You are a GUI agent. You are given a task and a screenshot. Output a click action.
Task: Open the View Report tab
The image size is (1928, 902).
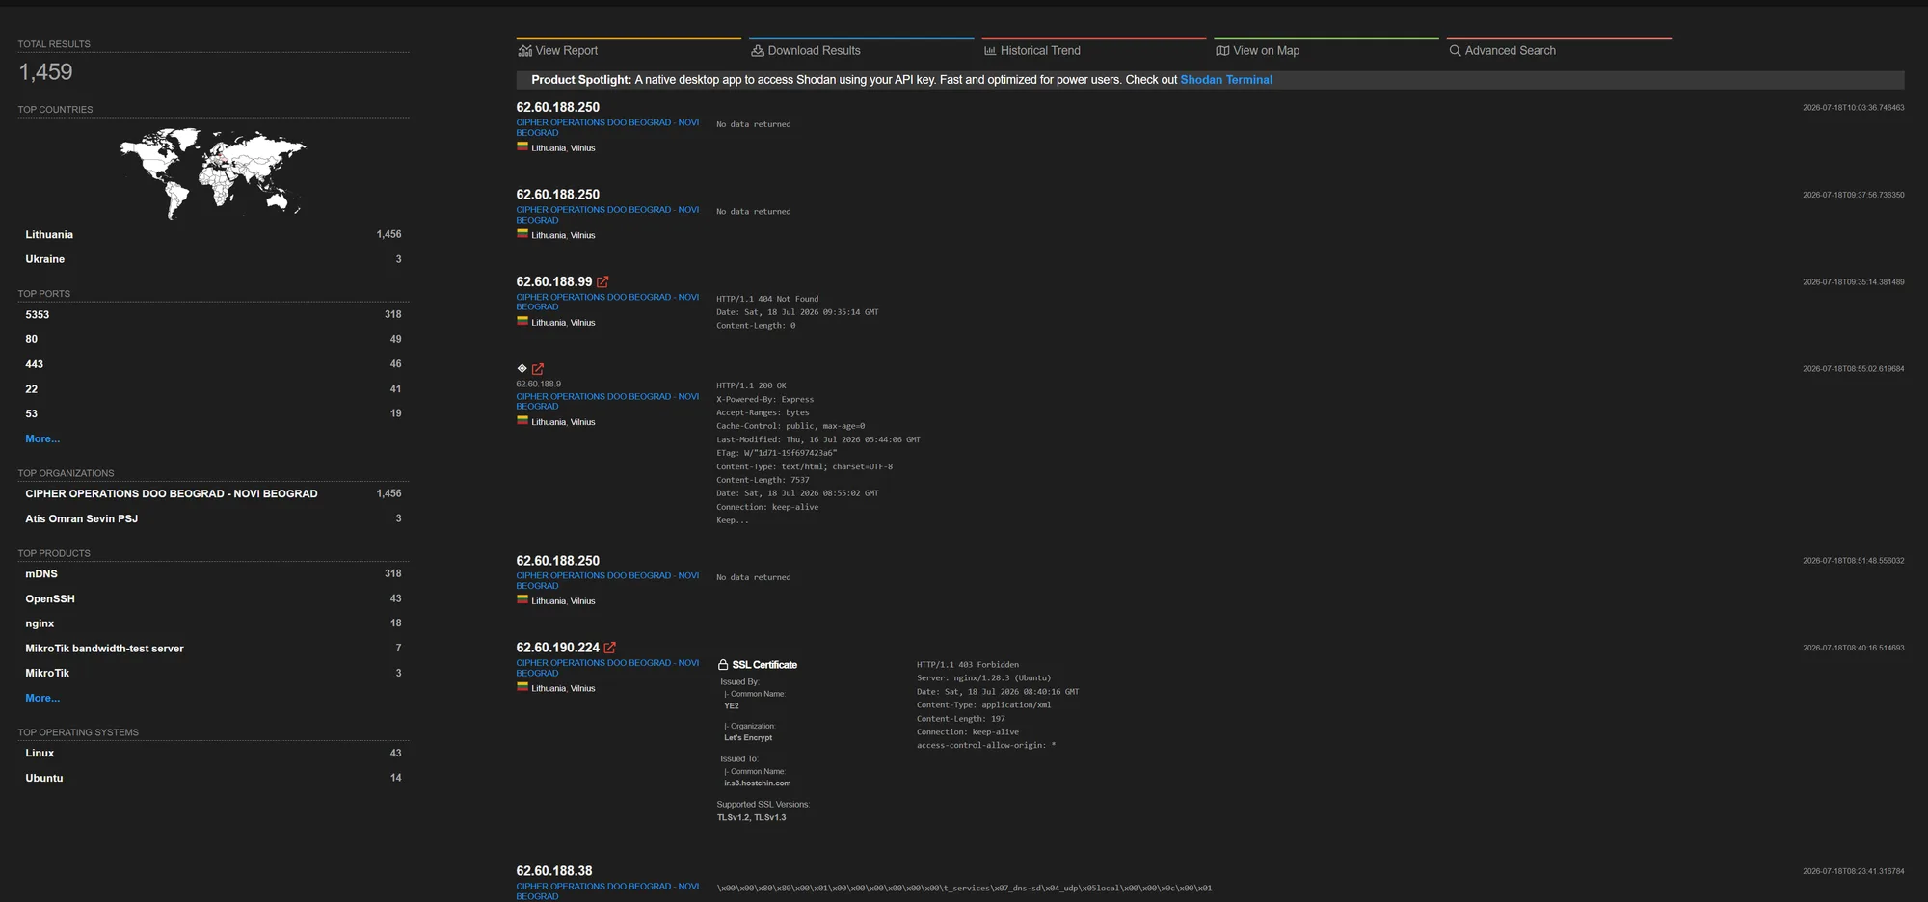[x=629, y=51]
